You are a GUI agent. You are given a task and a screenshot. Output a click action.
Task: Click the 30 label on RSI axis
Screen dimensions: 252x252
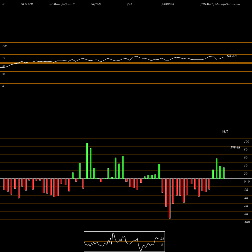pyautogui.click(x=4, y=74)
